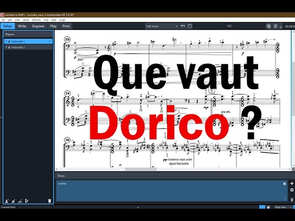Collapse the toolbar with the up-chevron button
295x221 pixels.
click(x=229, y=26)
